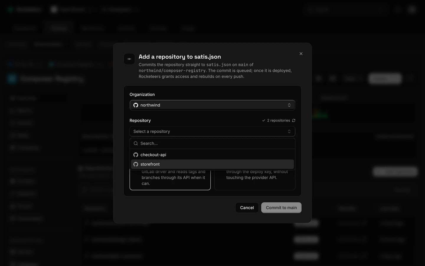Click the check mark beside 2 repositories
Image resolution: width=425 pixels, height=266 pixels.
coord(264,120)
